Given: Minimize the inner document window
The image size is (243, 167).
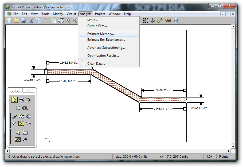Looking at the screenshot, I should [x=222, y=14].
